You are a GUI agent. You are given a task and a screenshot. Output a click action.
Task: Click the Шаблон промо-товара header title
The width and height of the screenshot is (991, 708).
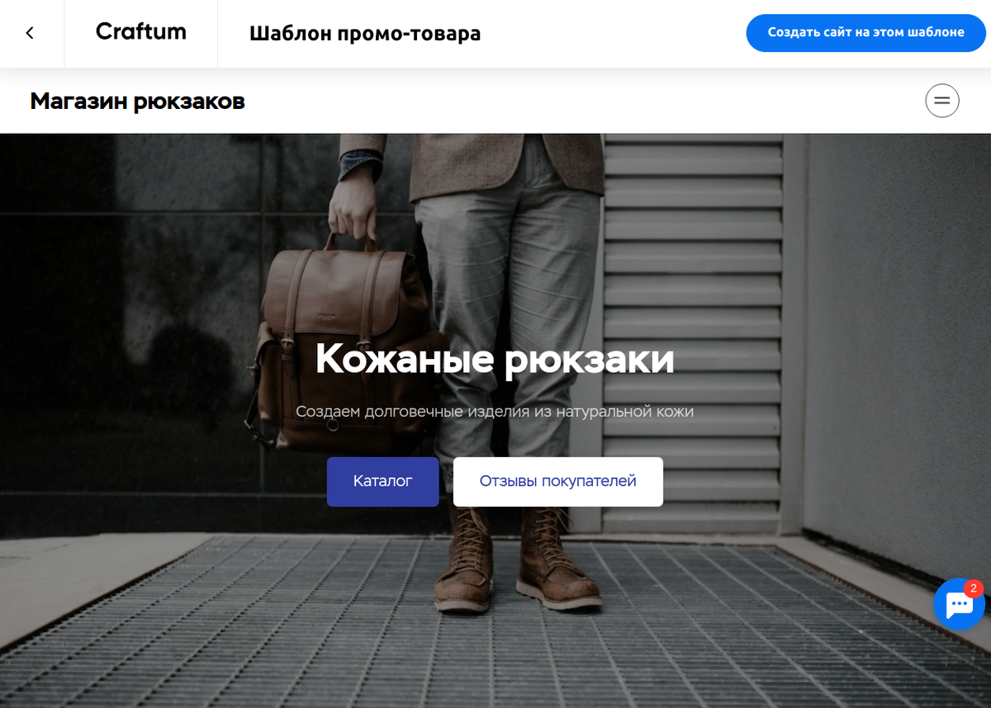tap(365, 34)
